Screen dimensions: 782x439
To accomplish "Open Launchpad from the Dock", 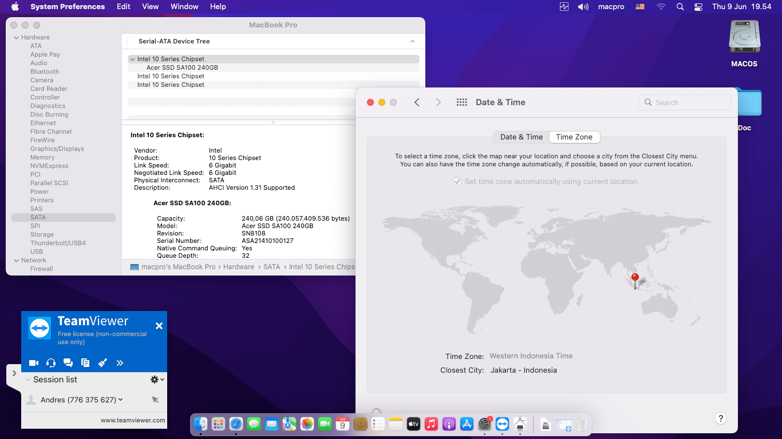I will (218, 424).
